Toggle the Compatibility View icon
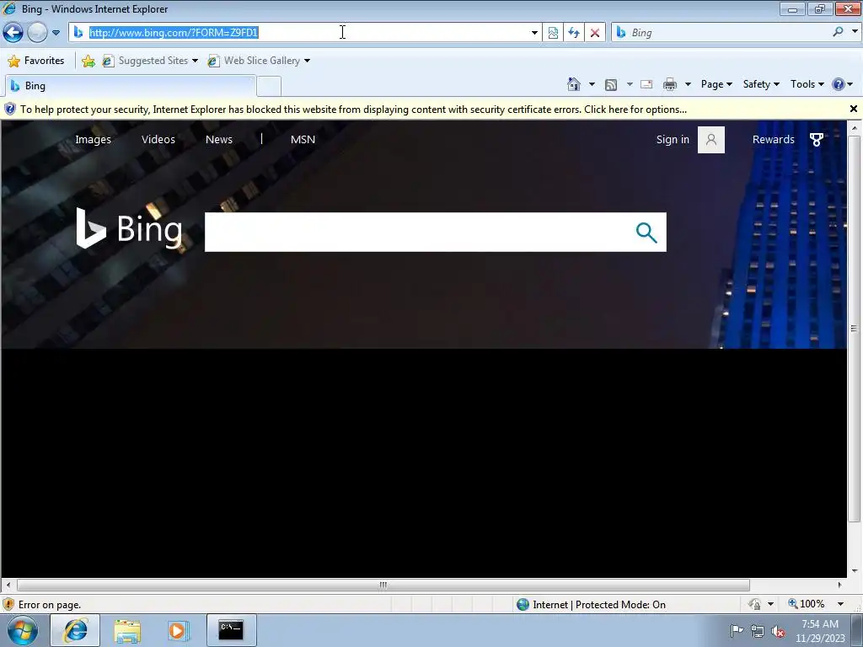Image resolution: width=863 pixels, height=647 pixels. (x=553, y=33)
